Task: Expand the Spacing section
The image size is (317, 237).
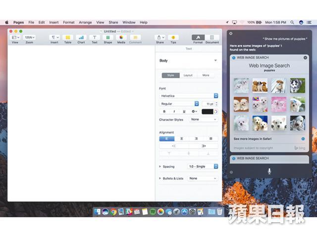Action: pyautogui.click(x=160, y=167)
